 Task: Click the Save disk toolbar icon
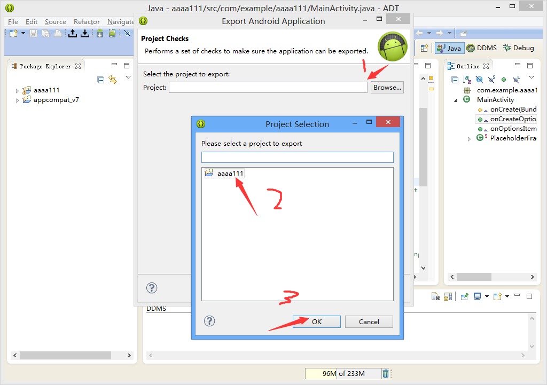coord(34,34)
